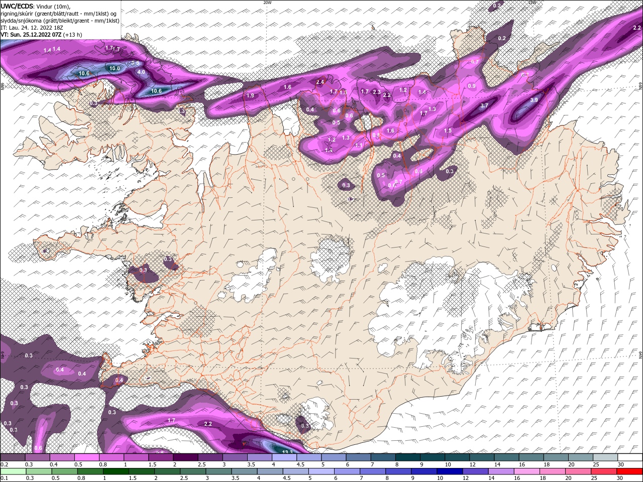Click the 'rigning/skúrir' description line
This screenshot has height=482, width=643.
tap(59, 13)
